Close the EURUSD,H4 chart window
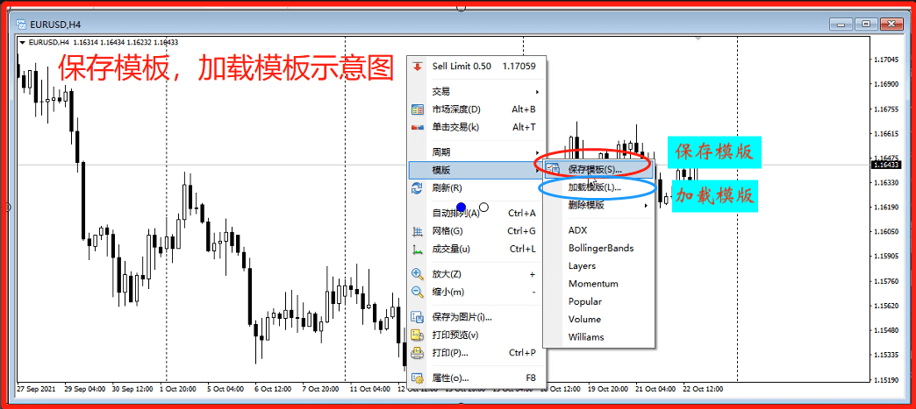This screenshot has width=916, height=409. tap(891, 24)
